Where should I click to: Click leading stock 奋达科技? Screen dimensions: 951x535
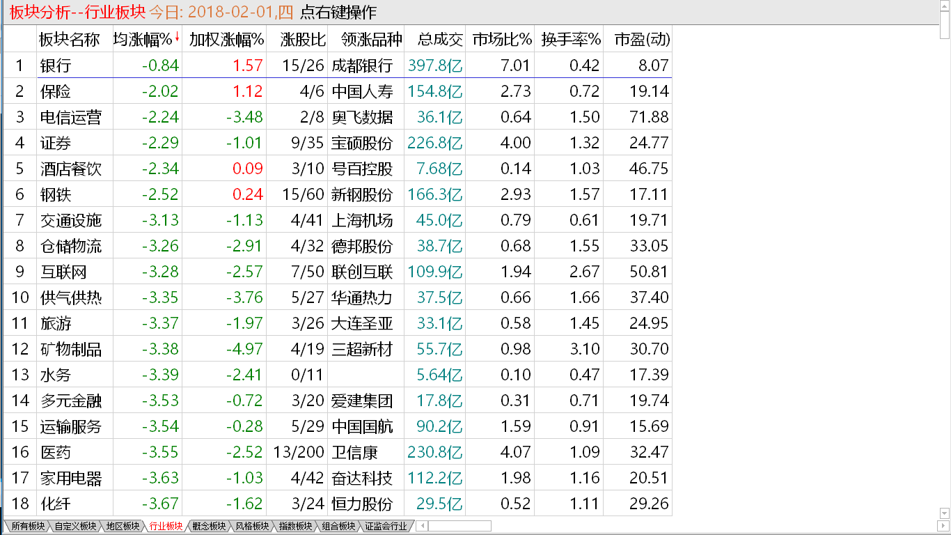click(362, 478)
